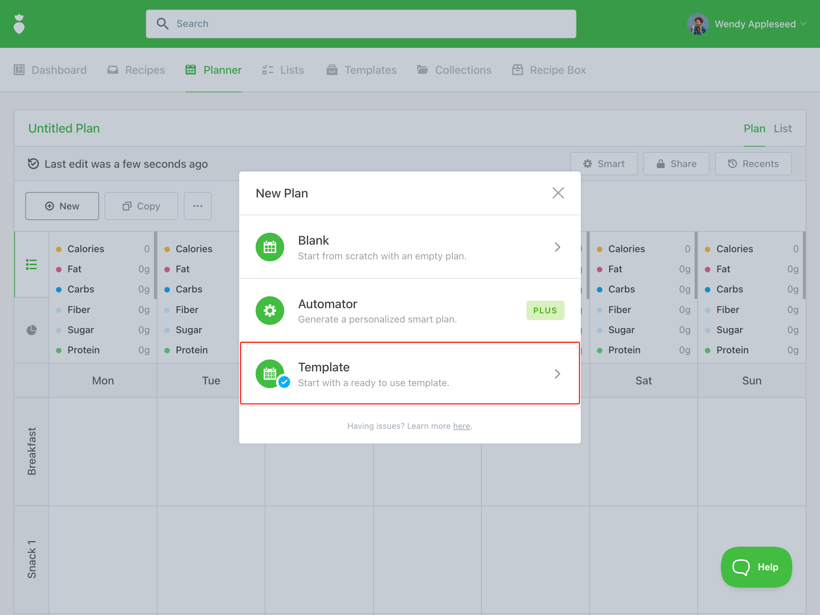Open the Help chat button
This screenshot has height=615, width=820.
756,567
